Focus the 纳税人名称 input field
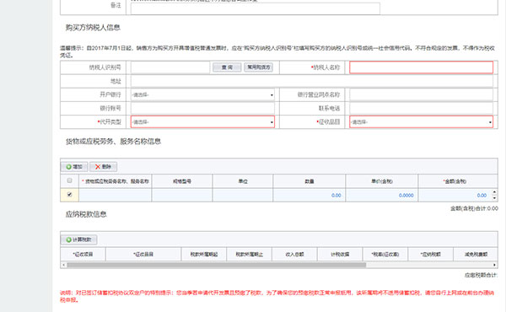 421,67
